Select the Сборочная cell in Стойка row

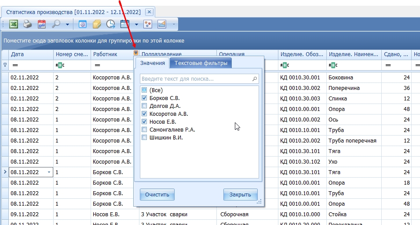coord(247,214)
